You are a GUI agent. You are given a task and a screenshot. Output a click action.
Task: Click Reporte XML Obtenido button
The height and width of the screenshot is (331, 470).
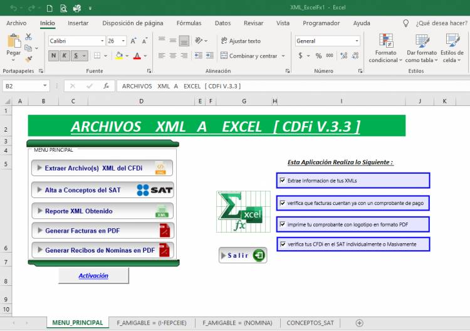point(102,211)
